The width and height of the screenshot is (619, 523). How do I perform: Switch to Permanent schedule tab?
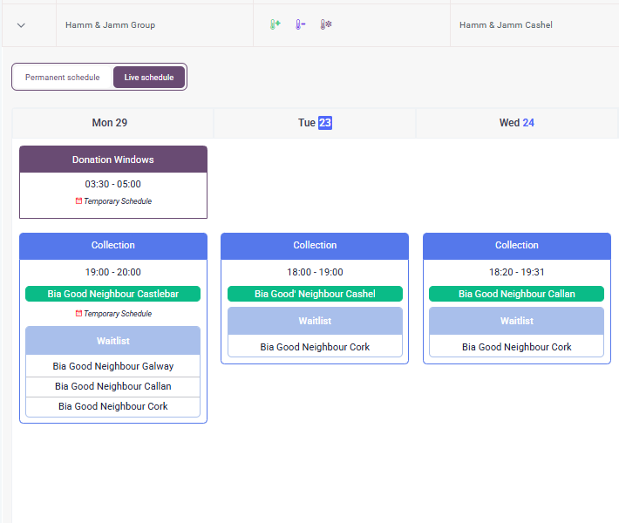point(63,78)
